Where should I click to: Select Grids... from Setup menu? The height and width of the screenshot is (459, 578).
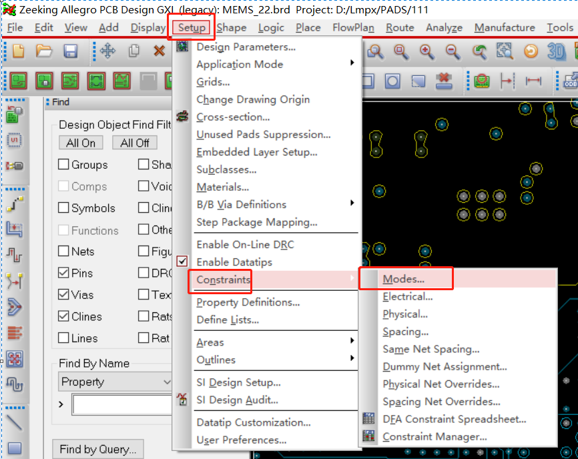tap(213, 82)
